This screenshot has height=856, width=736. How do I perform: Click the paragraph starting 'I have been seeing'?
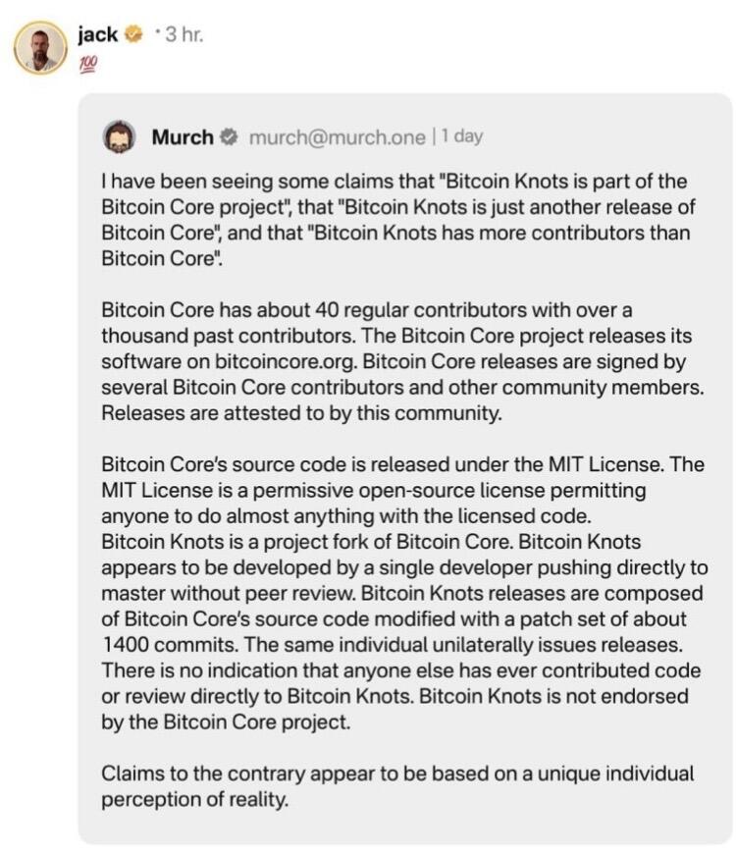tap(397, 220)
